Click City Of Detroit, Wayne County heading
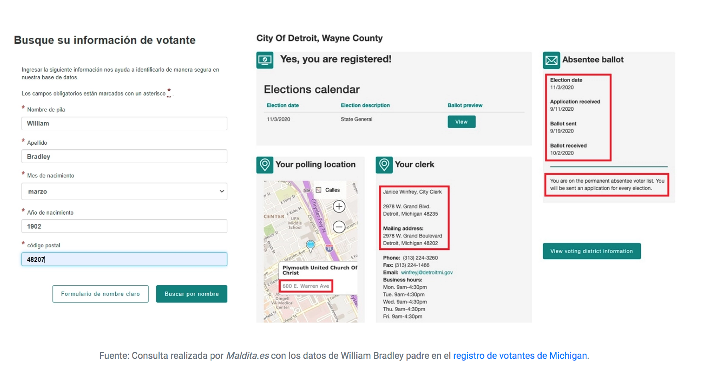The width and height of the screenshot is (703, 378). (x=319, y=38)
